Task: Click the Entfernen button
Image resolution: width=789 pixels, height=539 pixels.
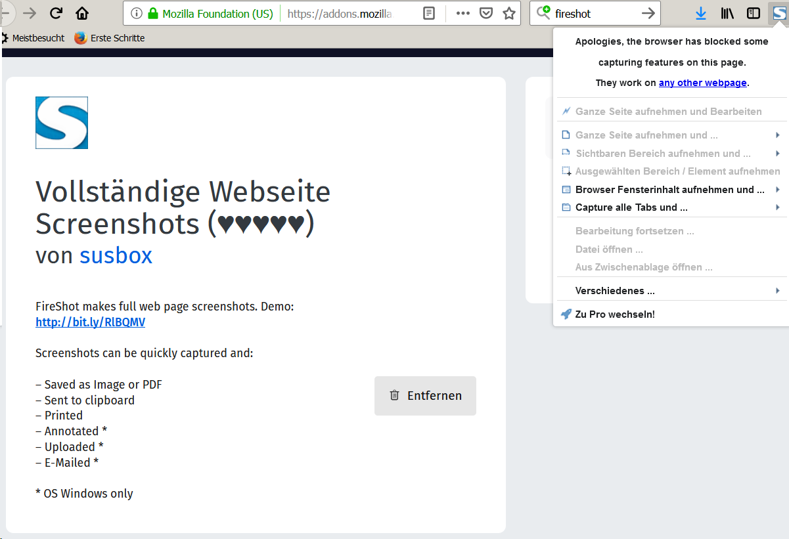Action: (x=425, y=396)
